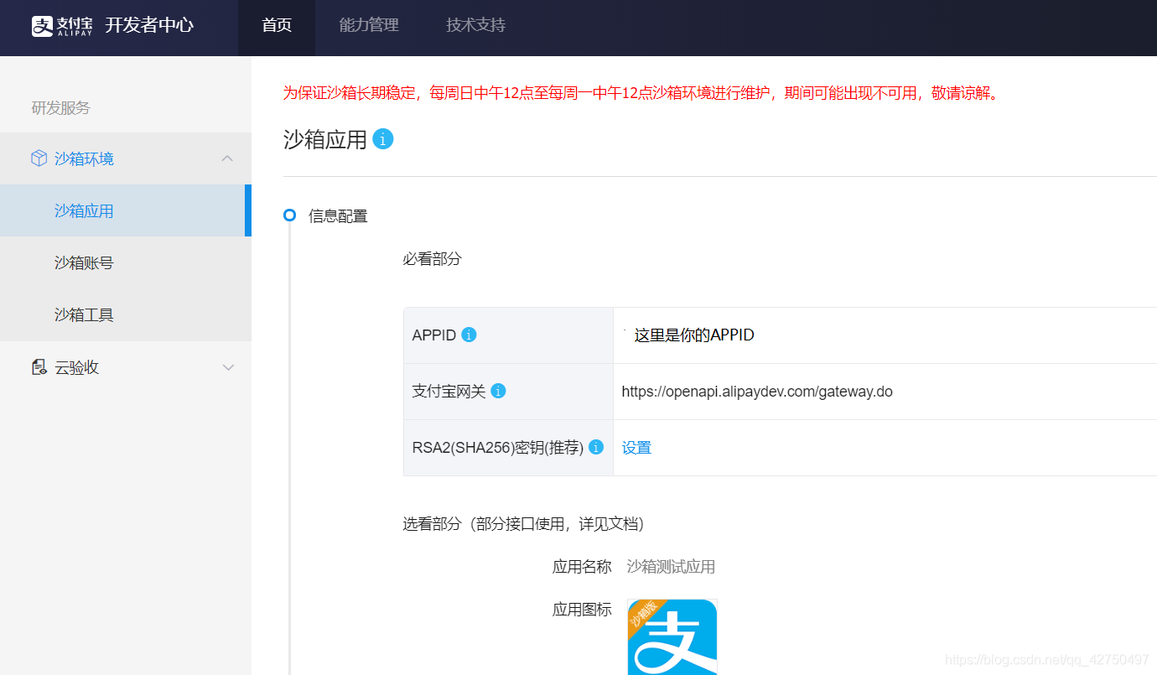This screenshot has height=675, width=1157.
Task: Collapse the 沙箱环境 section chevron
Action: (x=227, y=158)
